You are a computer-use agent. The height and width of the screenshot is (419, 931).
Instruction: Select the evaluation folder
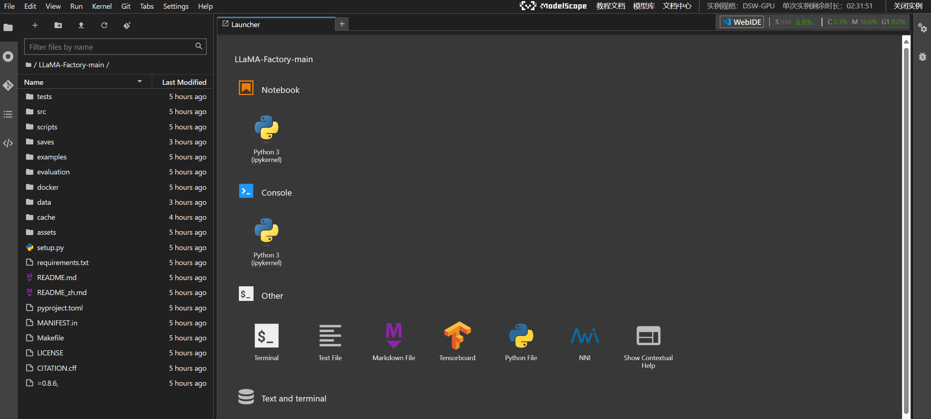coord(116,172)
